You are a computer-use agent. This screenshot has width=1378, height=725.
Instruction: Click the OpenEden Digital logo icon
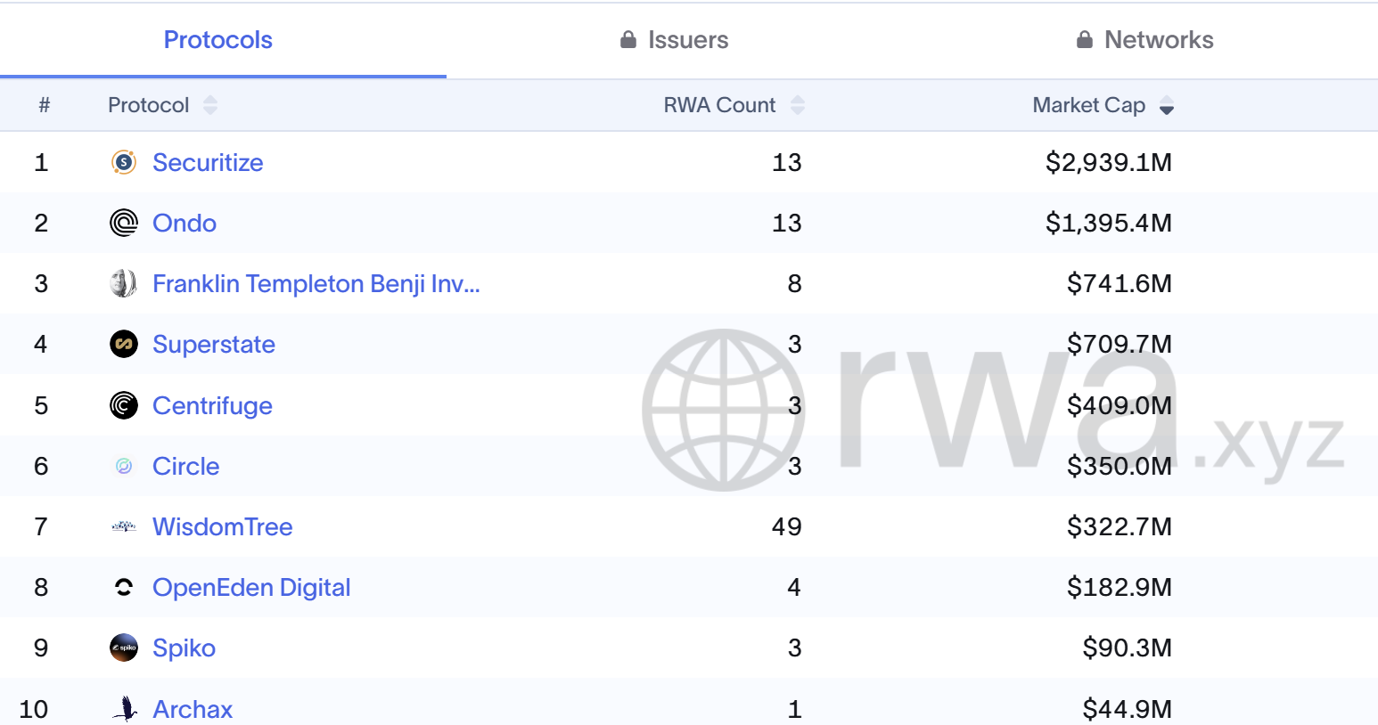(x=124, y=587)
